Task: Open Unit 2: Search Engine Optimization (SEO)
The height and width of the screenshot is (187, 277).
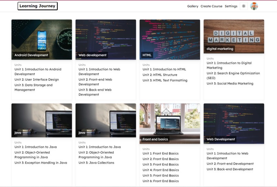Action: coord(233,76)
